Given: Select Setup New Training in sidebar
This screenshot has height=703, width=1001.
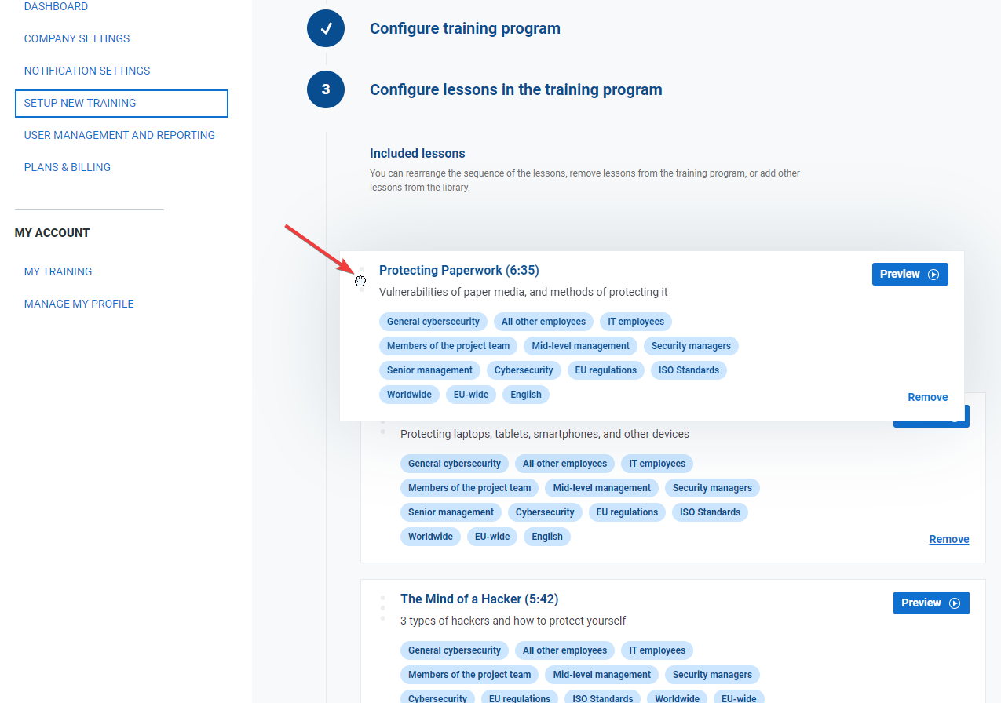Looking at the screenshot, I should click(x=80, y=103).
